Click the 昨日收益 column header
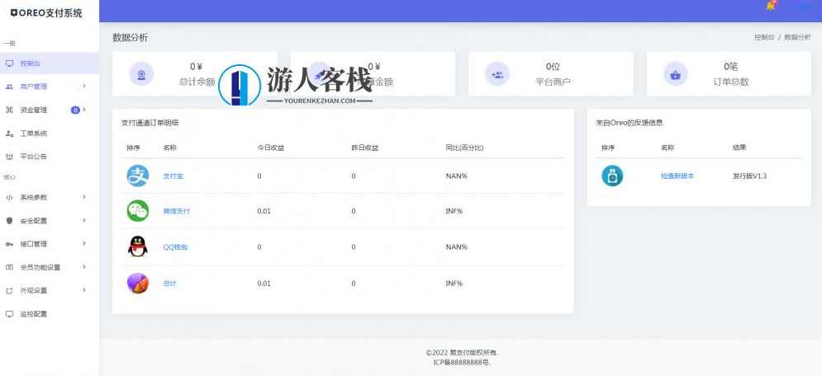This screenshot has width=822, height=376. pos(365,148)
